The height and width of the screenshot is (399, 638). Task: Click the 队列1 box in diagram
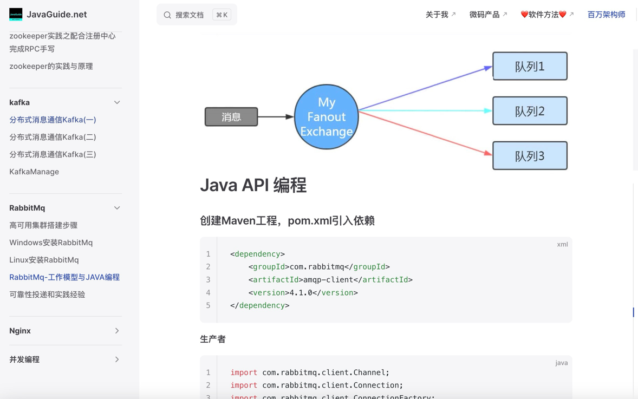tap(530, 66)
